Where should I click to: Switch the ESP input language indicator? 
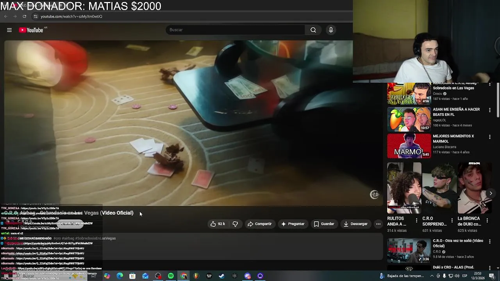(465, 276)
